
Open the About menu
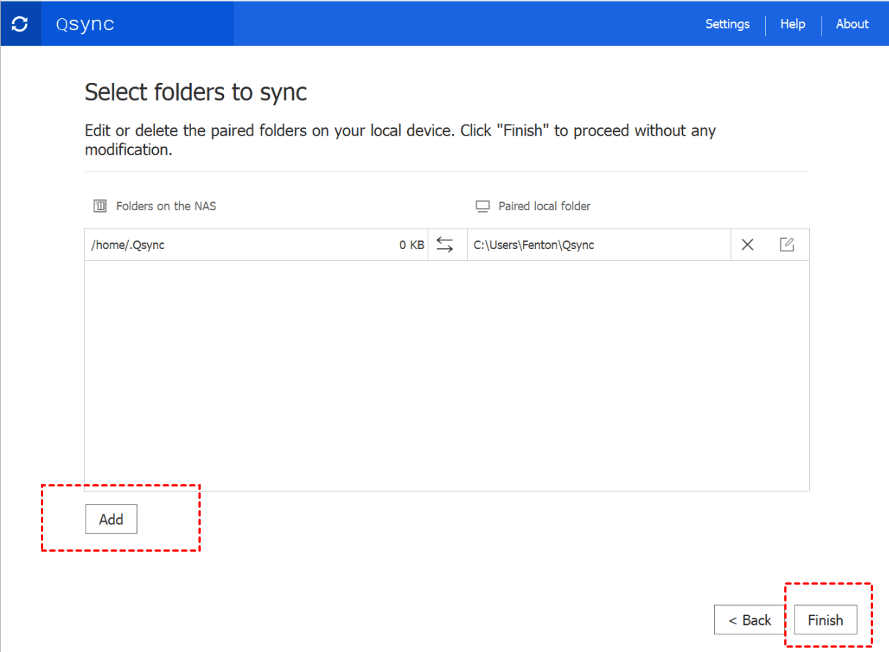(852, 24)
